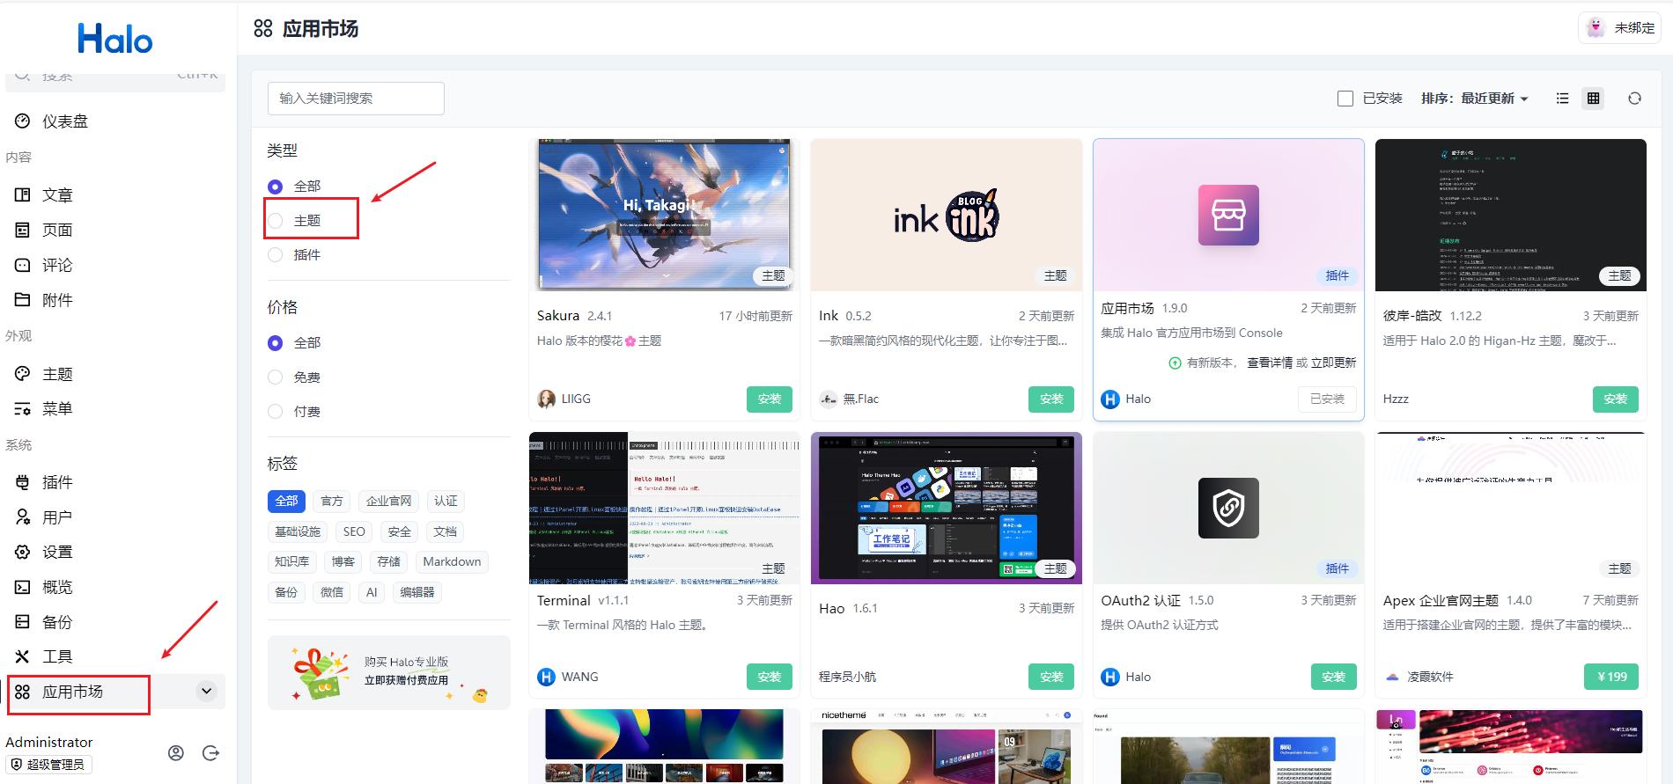Enable the 已安装 checkbox filter
Screen dimensions: 1673x784
1345,99
